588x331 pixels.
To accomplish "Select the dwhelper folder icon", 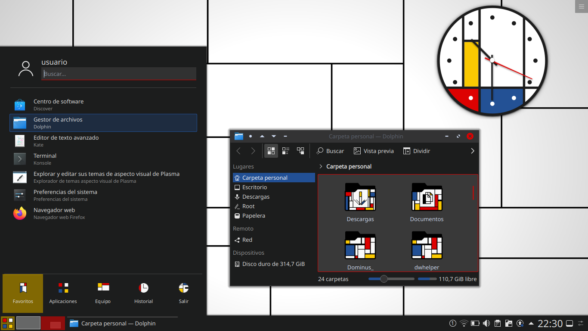I will pyautogui.click(x=427, y=245).
